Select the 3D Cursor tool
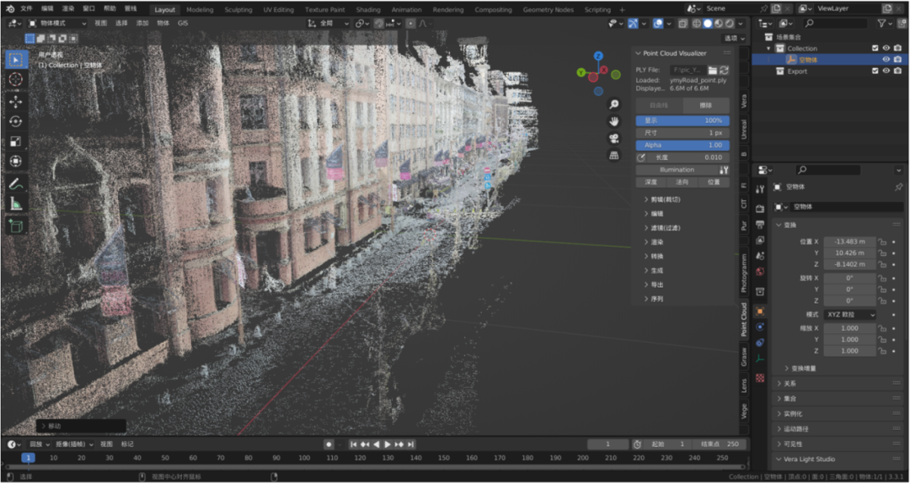The width and height of the screenshot is (910, 484). [x=16, y=80]
